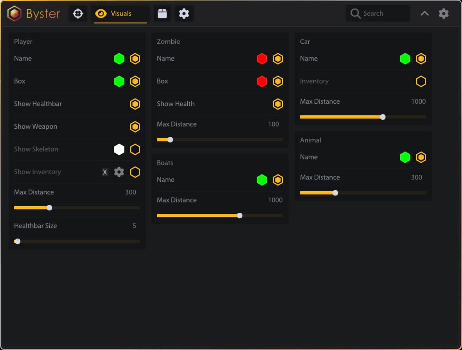The width and height of the screenshot is (462, 350).
Task: Click the Byster logo icon
Action: tap(14, 14)
